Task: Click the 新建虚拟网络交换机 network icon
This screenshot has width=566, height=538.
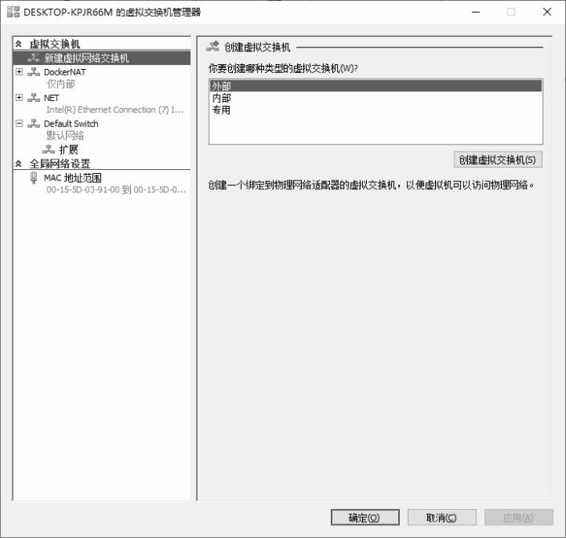Action: (x=34, y=58)
